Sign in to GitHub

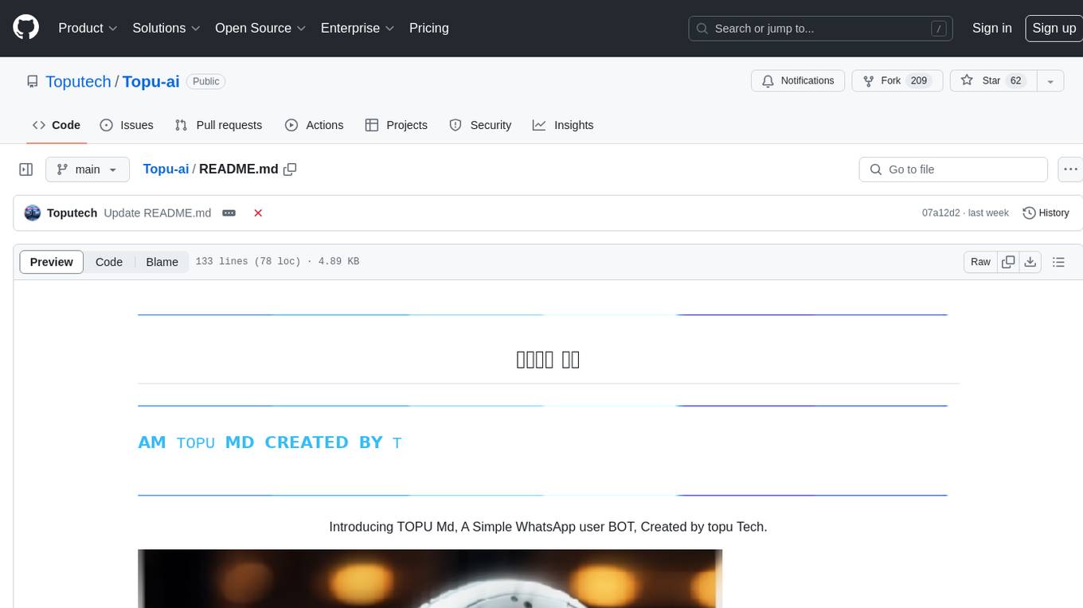coord(992,28)
